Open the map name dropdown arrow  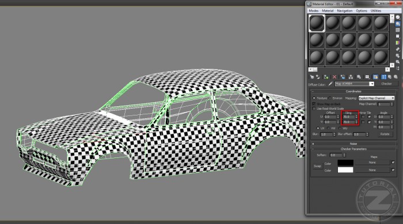(372, 84)
